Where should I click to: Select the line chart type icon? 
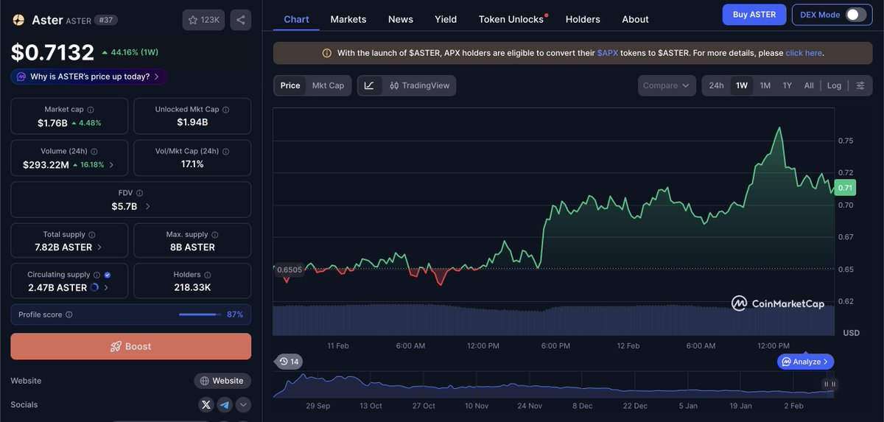[369, 85]
